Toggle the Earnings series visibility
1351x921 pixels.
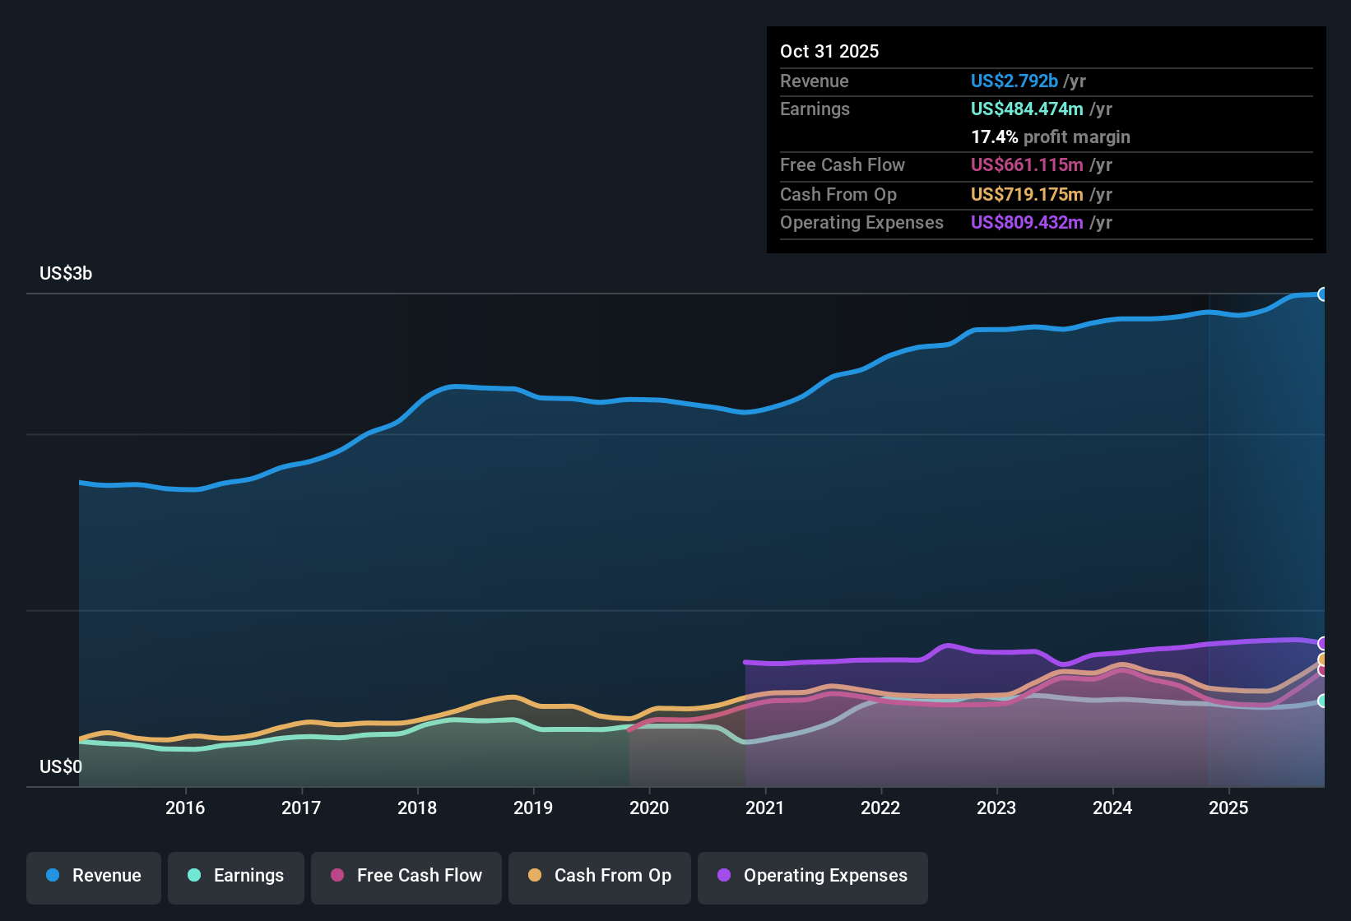236,876
